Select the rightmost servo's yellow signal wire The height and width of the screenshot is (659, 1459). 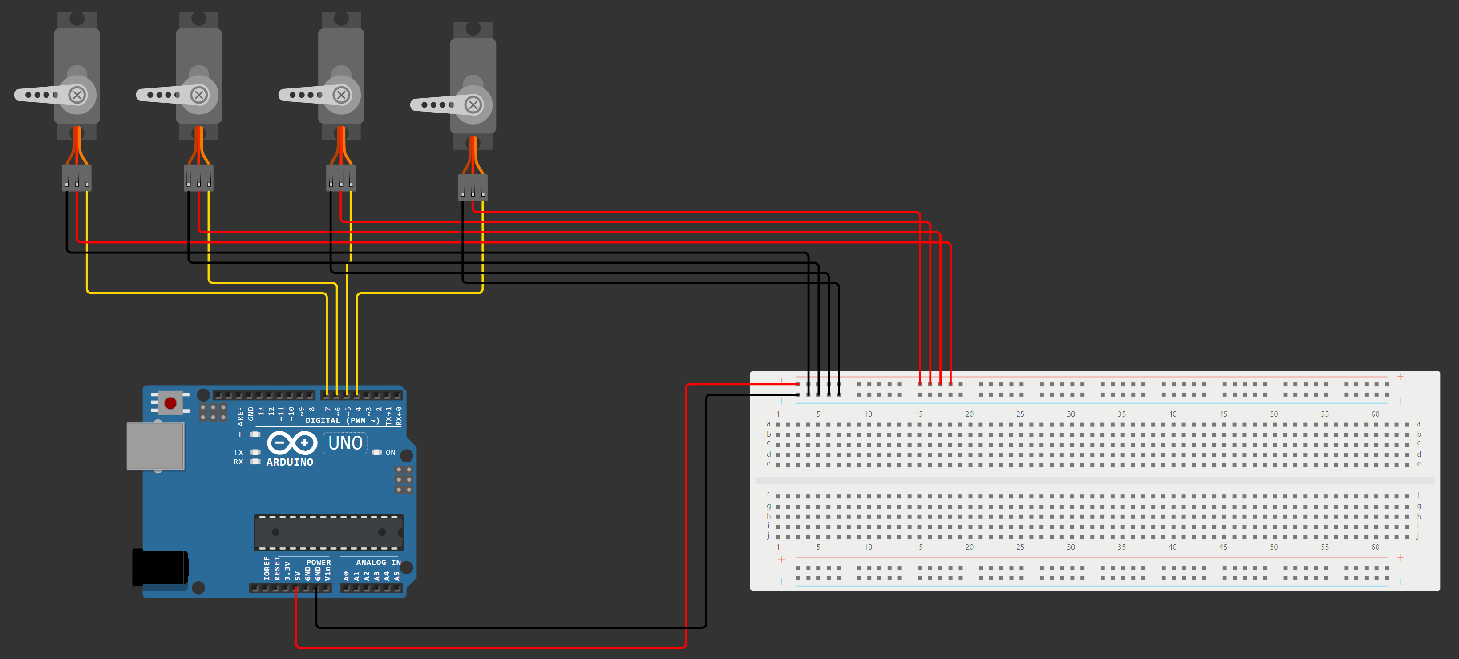(x=419, y=293)
